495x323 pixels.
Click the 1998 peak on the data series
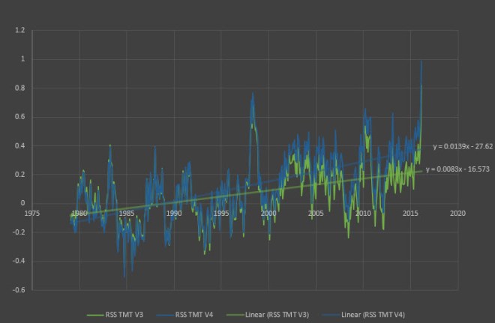[253, 94]
